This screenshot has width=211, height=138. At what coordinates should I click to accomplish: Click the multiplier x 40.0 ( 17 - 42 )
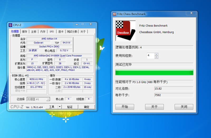click(x=36, y=83)
